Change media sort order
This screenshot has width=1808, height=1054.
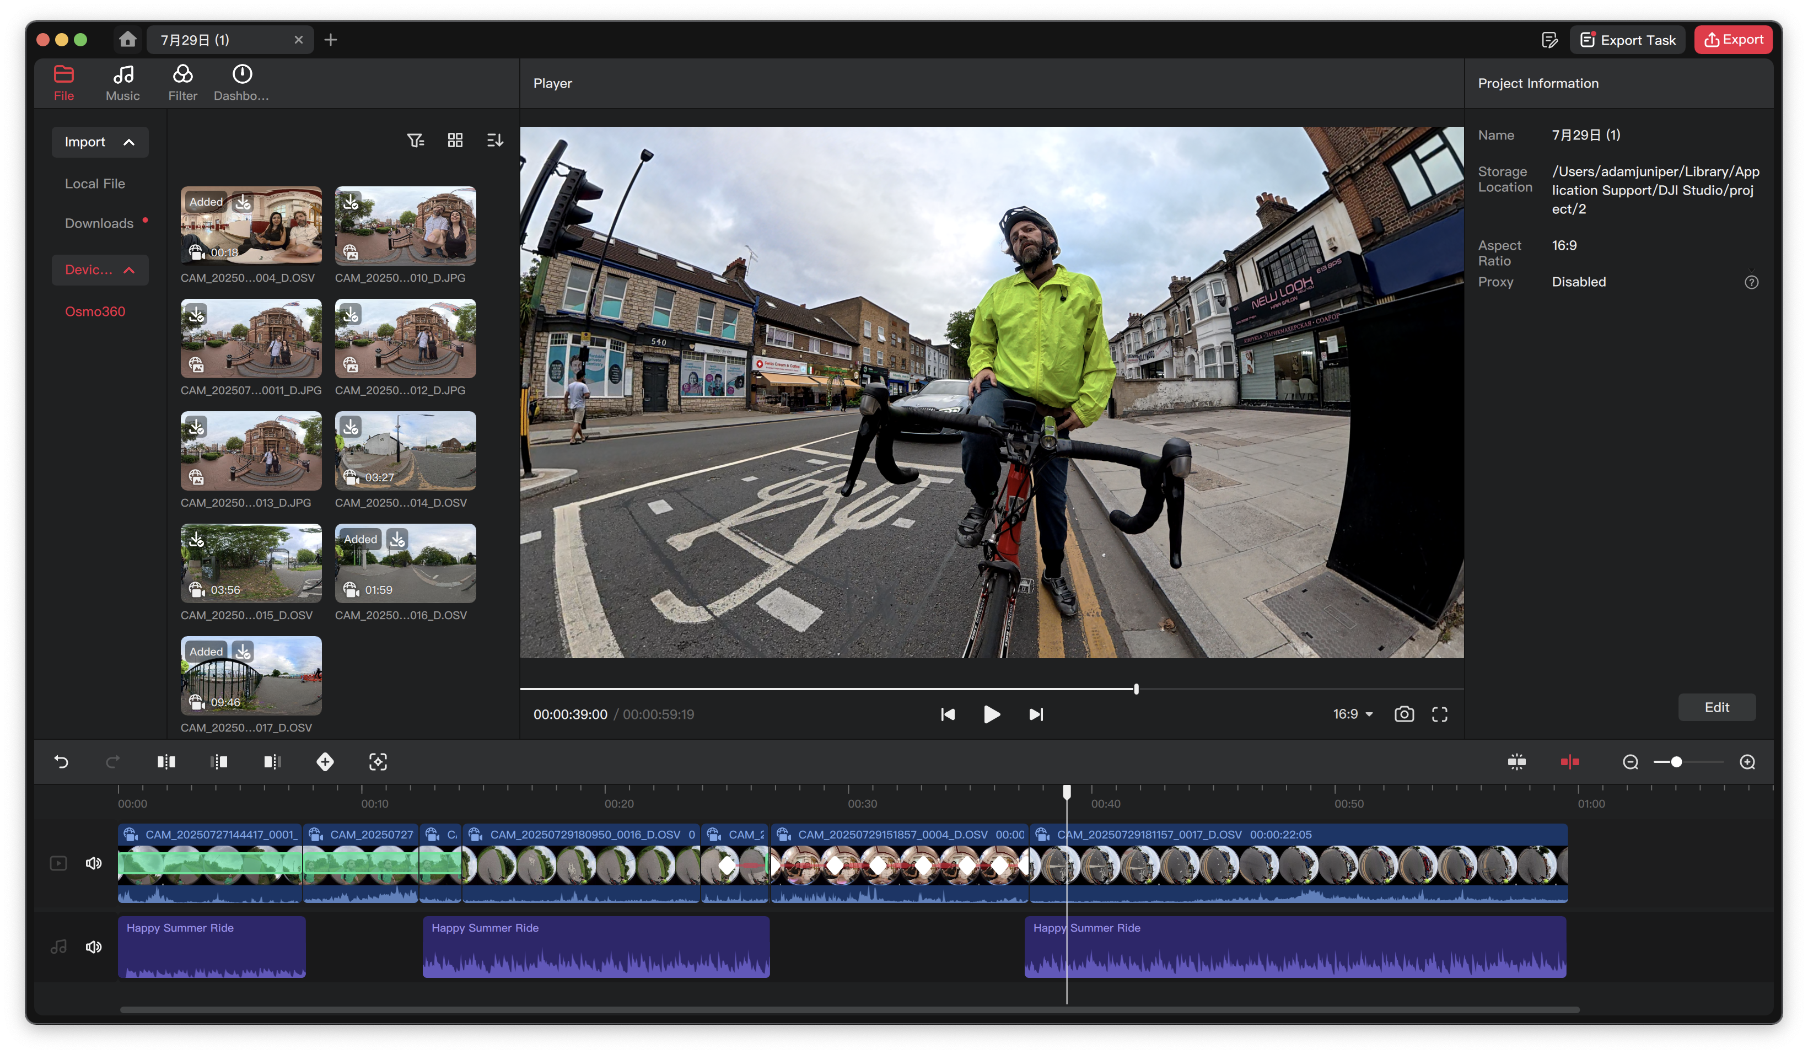pos(495,141)
